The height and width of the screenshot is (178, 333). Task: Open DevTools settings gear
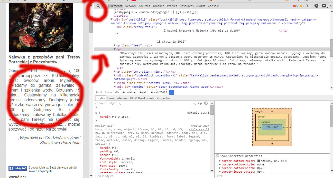[x=316, y=6]
